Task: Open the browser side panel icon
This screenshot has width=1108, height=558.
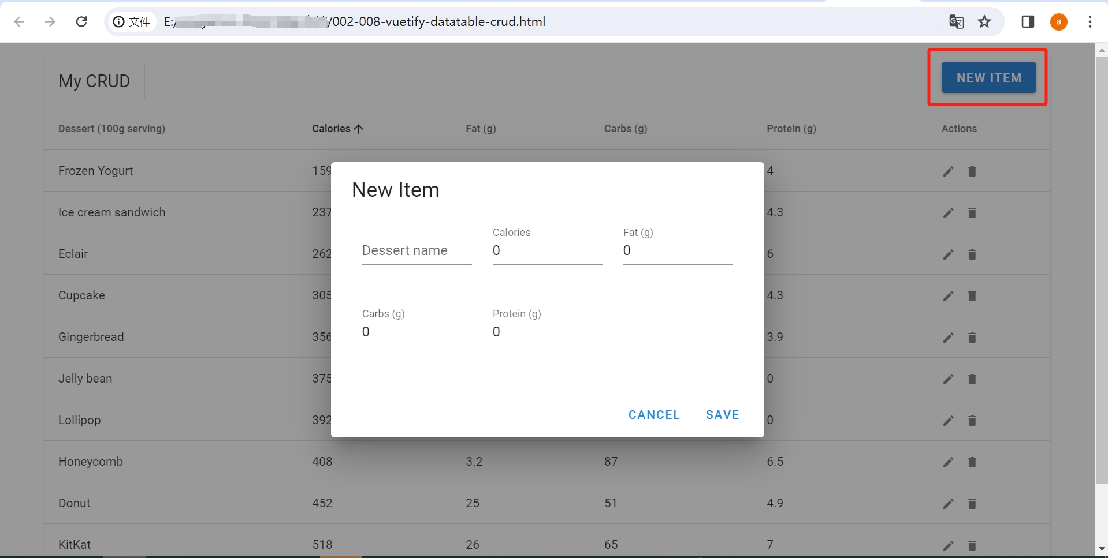Action: (1028, 22)
